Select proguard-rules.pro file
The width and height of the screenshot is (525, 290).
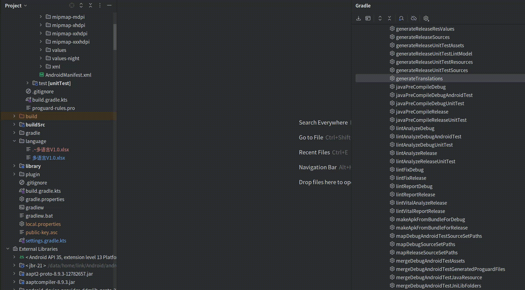click(x=54, y=108)
